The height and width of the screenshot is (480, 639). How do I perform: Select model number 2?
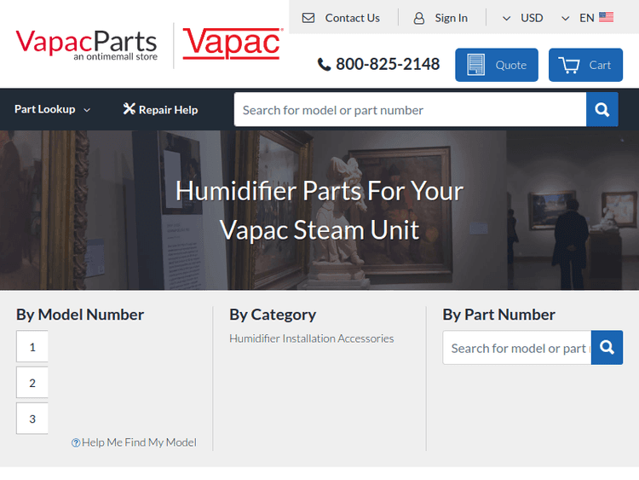pyautogui.click(x=32, y=382)
